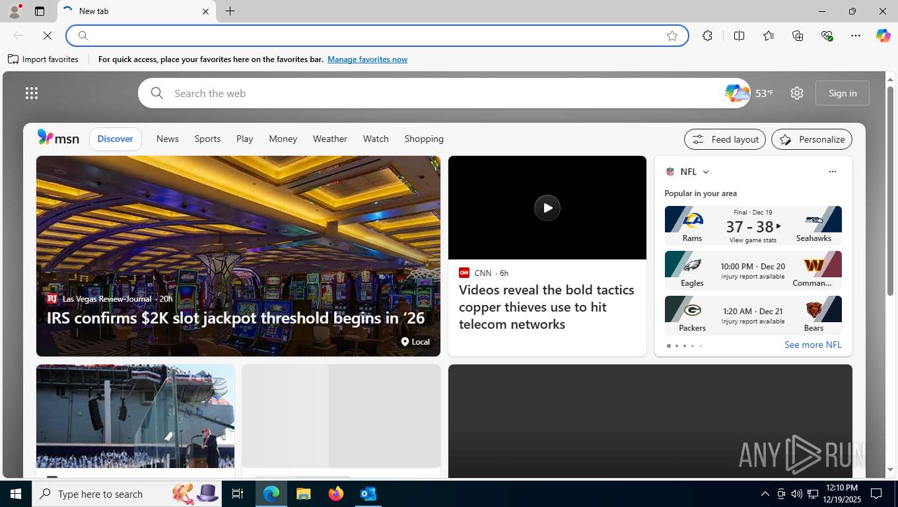898x507 pixels.
Task: Open the aircraft carrier speech news thumbnail
Action: point(135,417)
